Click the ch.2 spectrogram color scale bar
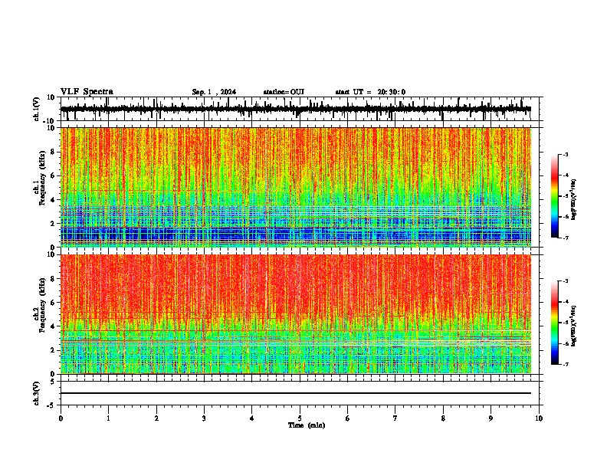This screenshot has width=607, height=469. coord(555,323)
